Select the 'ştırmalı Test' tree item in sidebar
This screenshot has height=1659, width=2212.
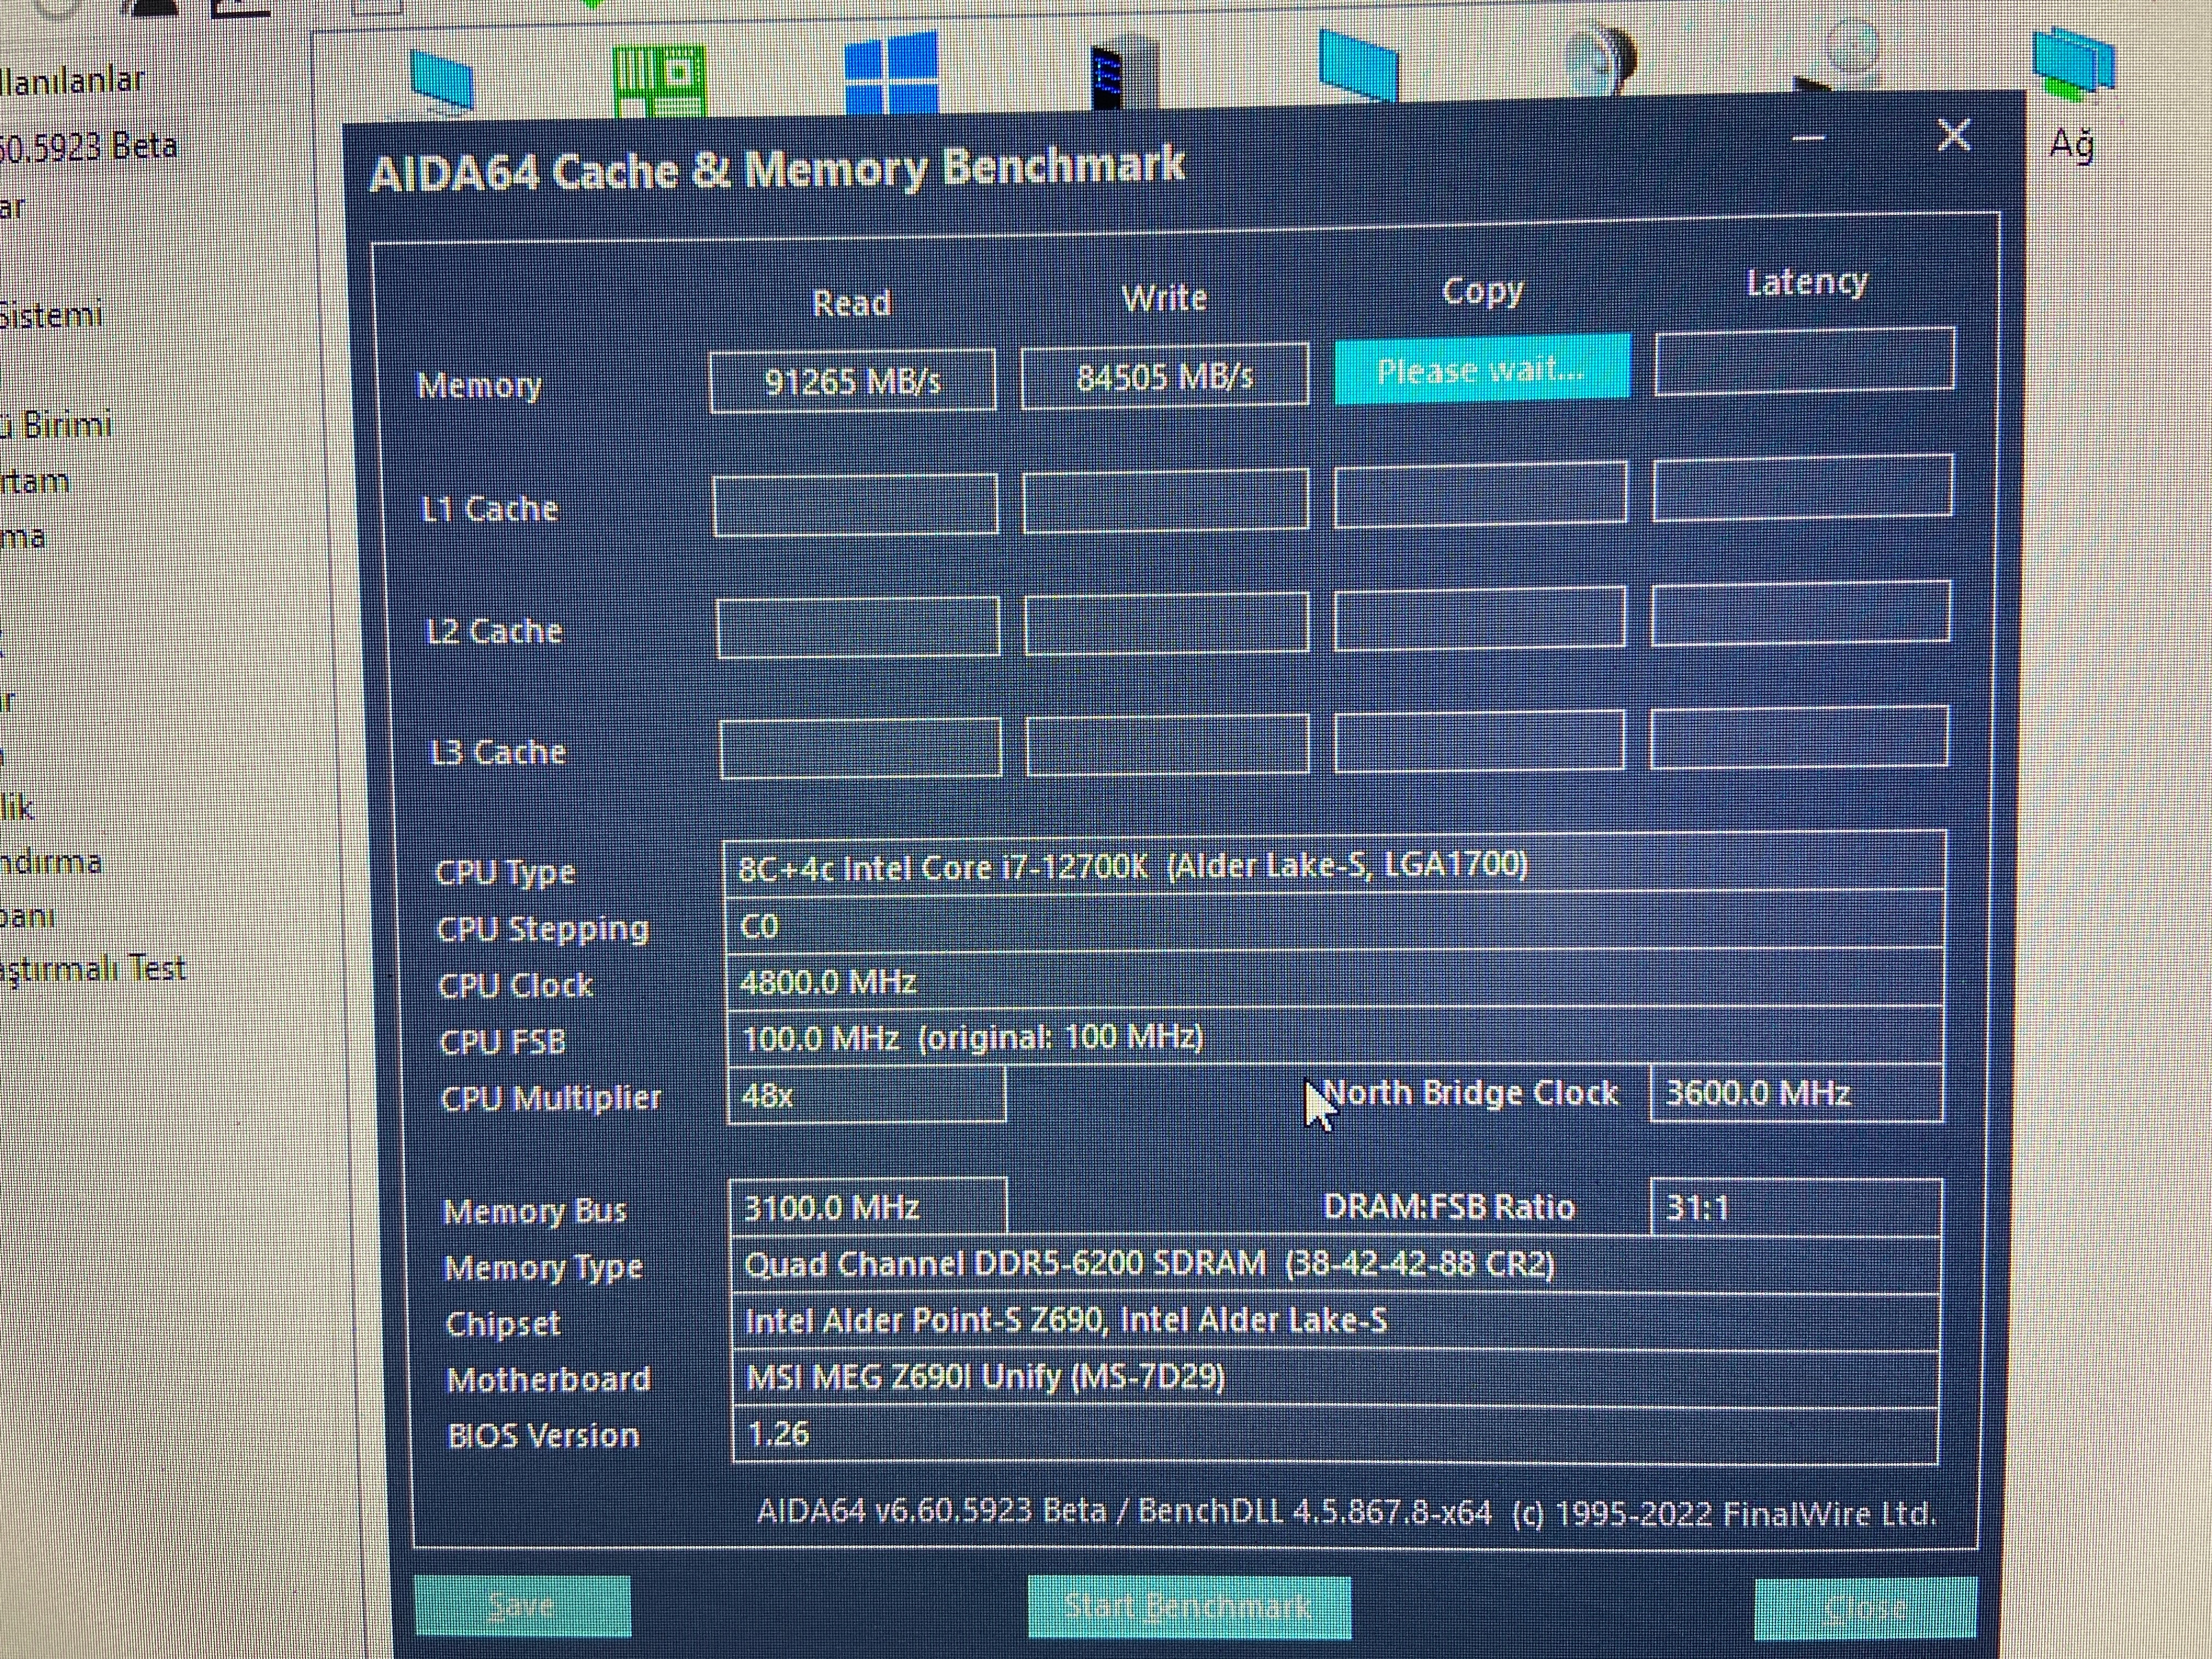pos(93,969)
